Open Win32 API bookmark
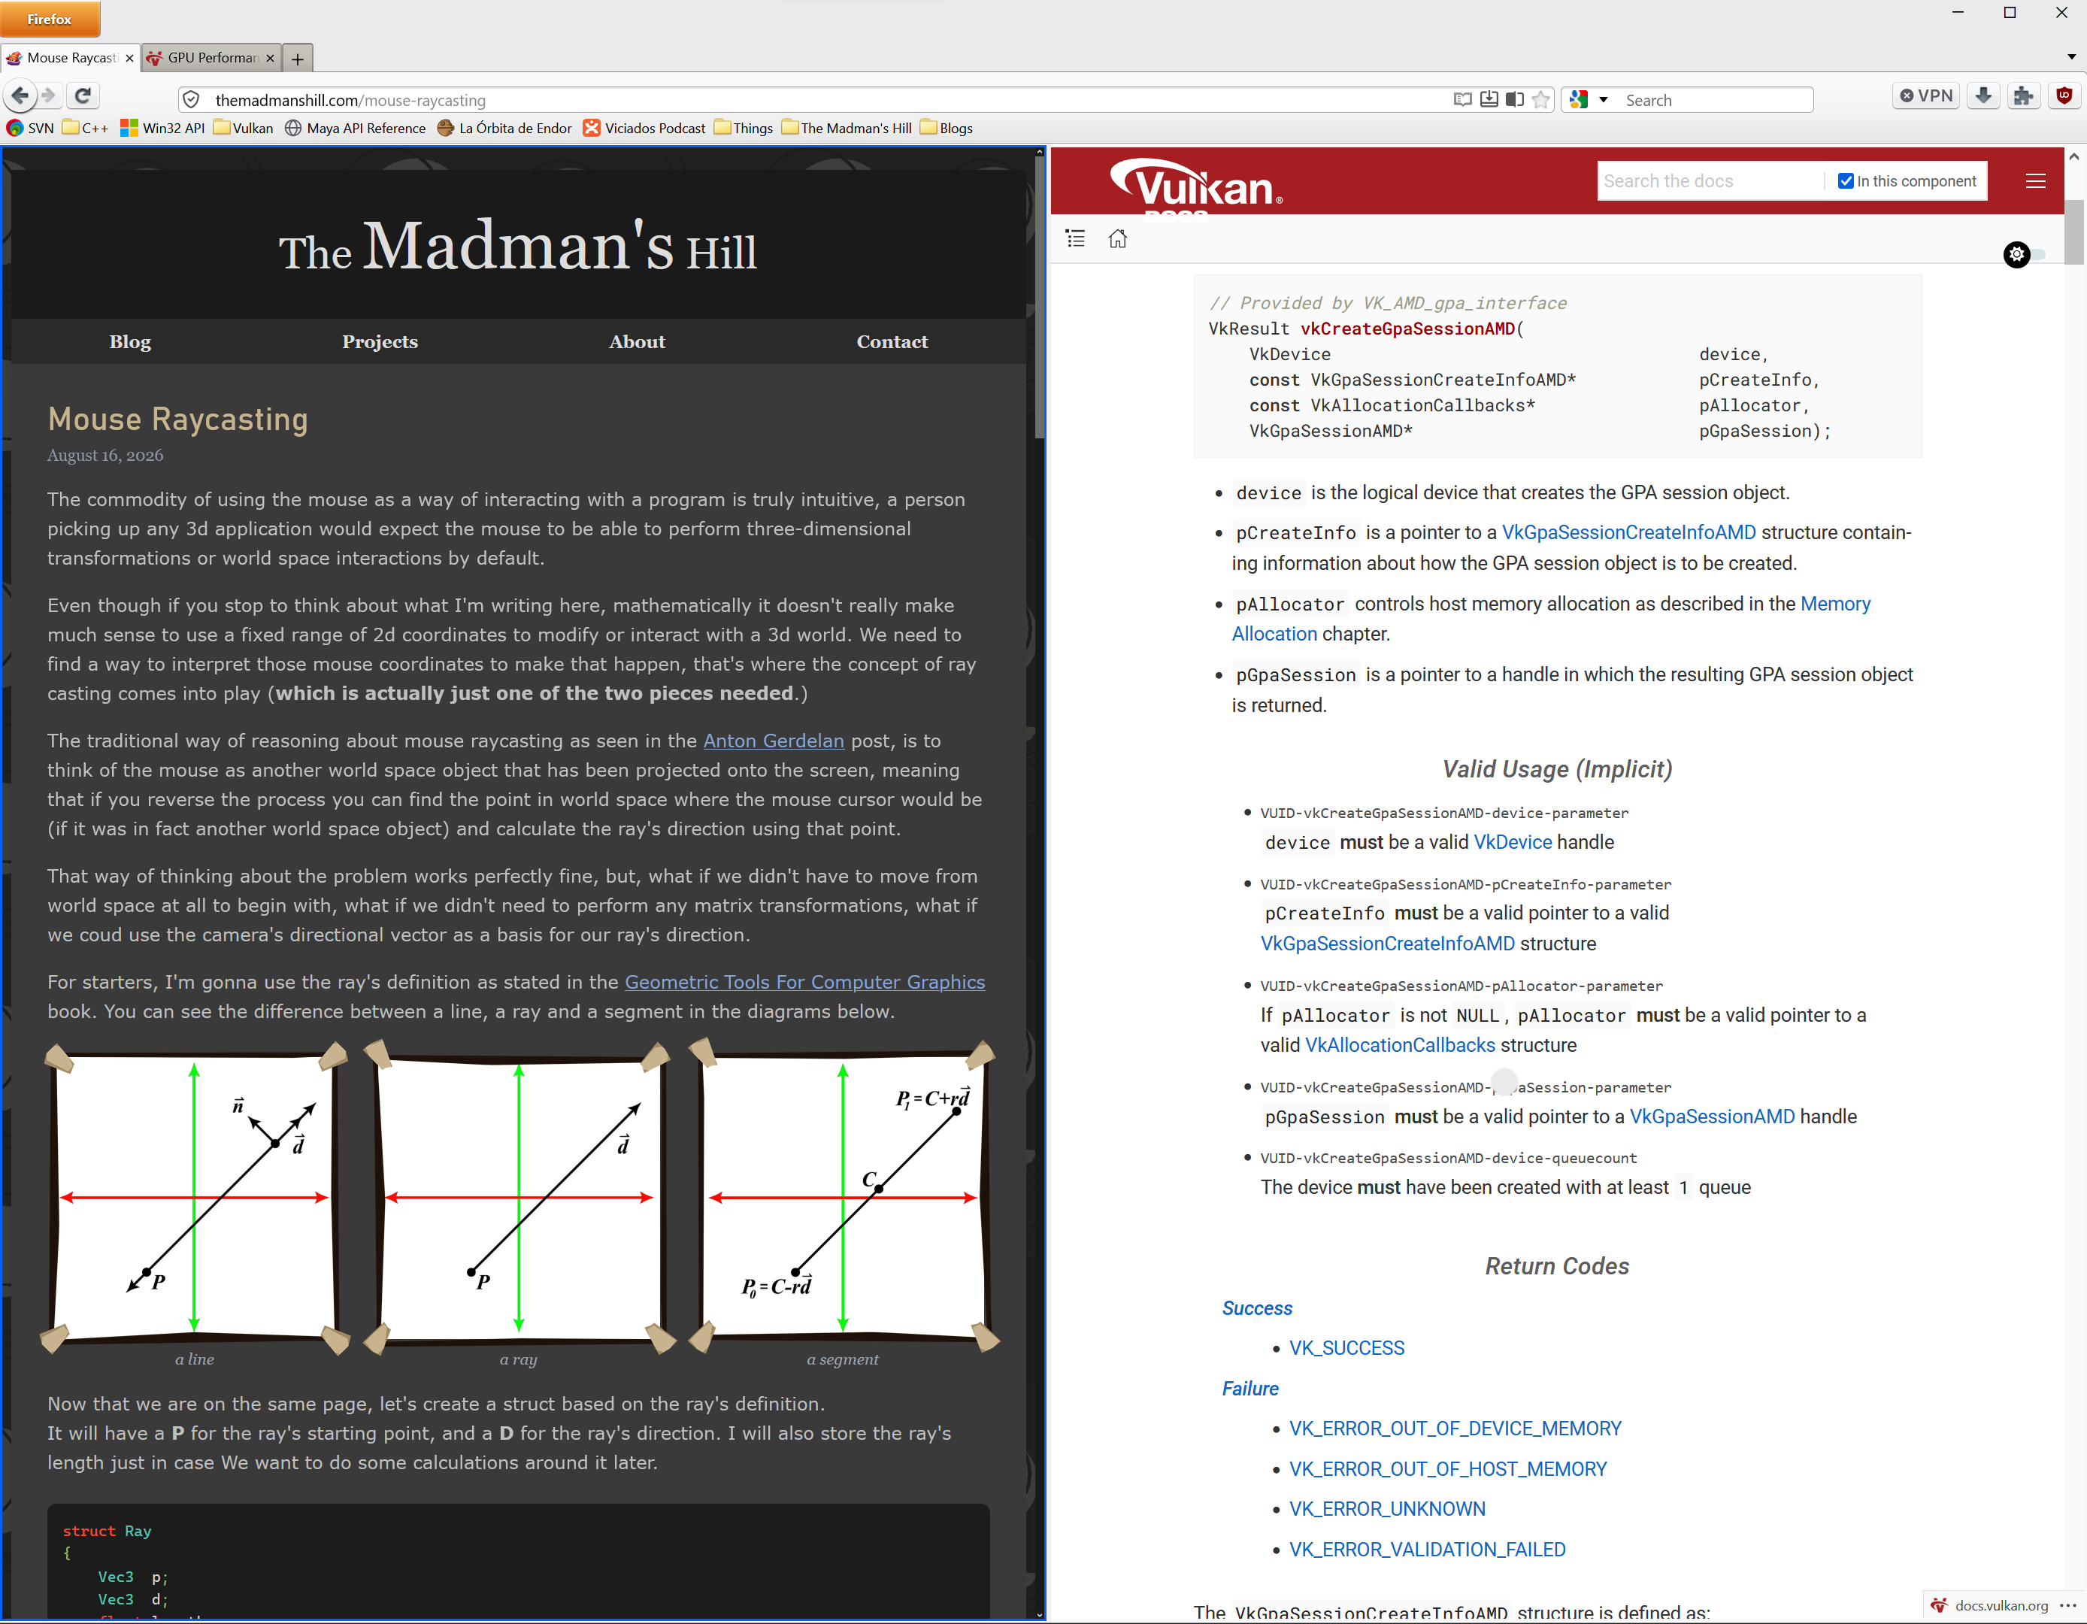 tap(162, 127)
